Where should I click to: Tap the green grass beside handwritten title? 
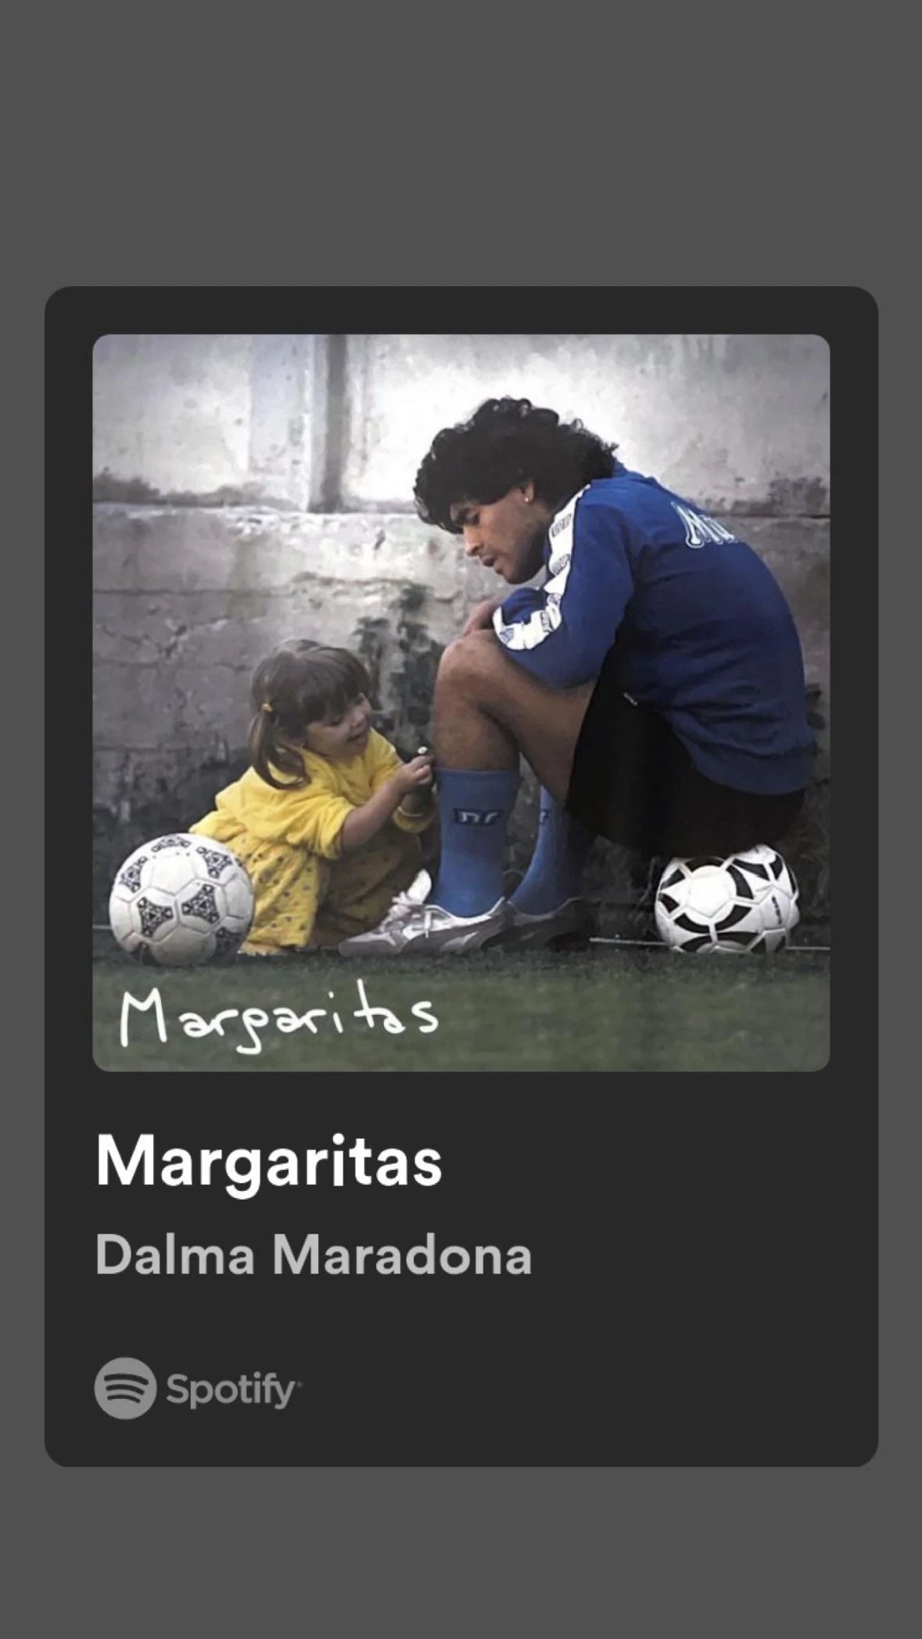coord(626,1017)
